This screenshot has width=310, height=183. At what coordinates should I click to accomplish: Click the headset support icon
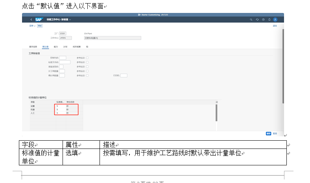(x=257, y=19)
